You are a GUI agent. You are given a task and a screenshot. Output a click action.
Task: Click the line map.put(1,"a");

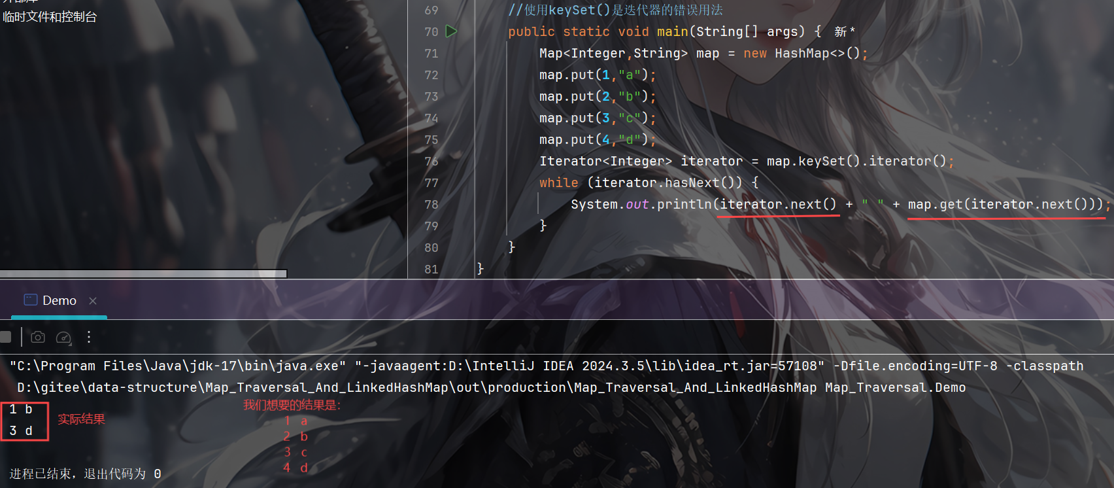pyautogui.click(x=598, y=75)
